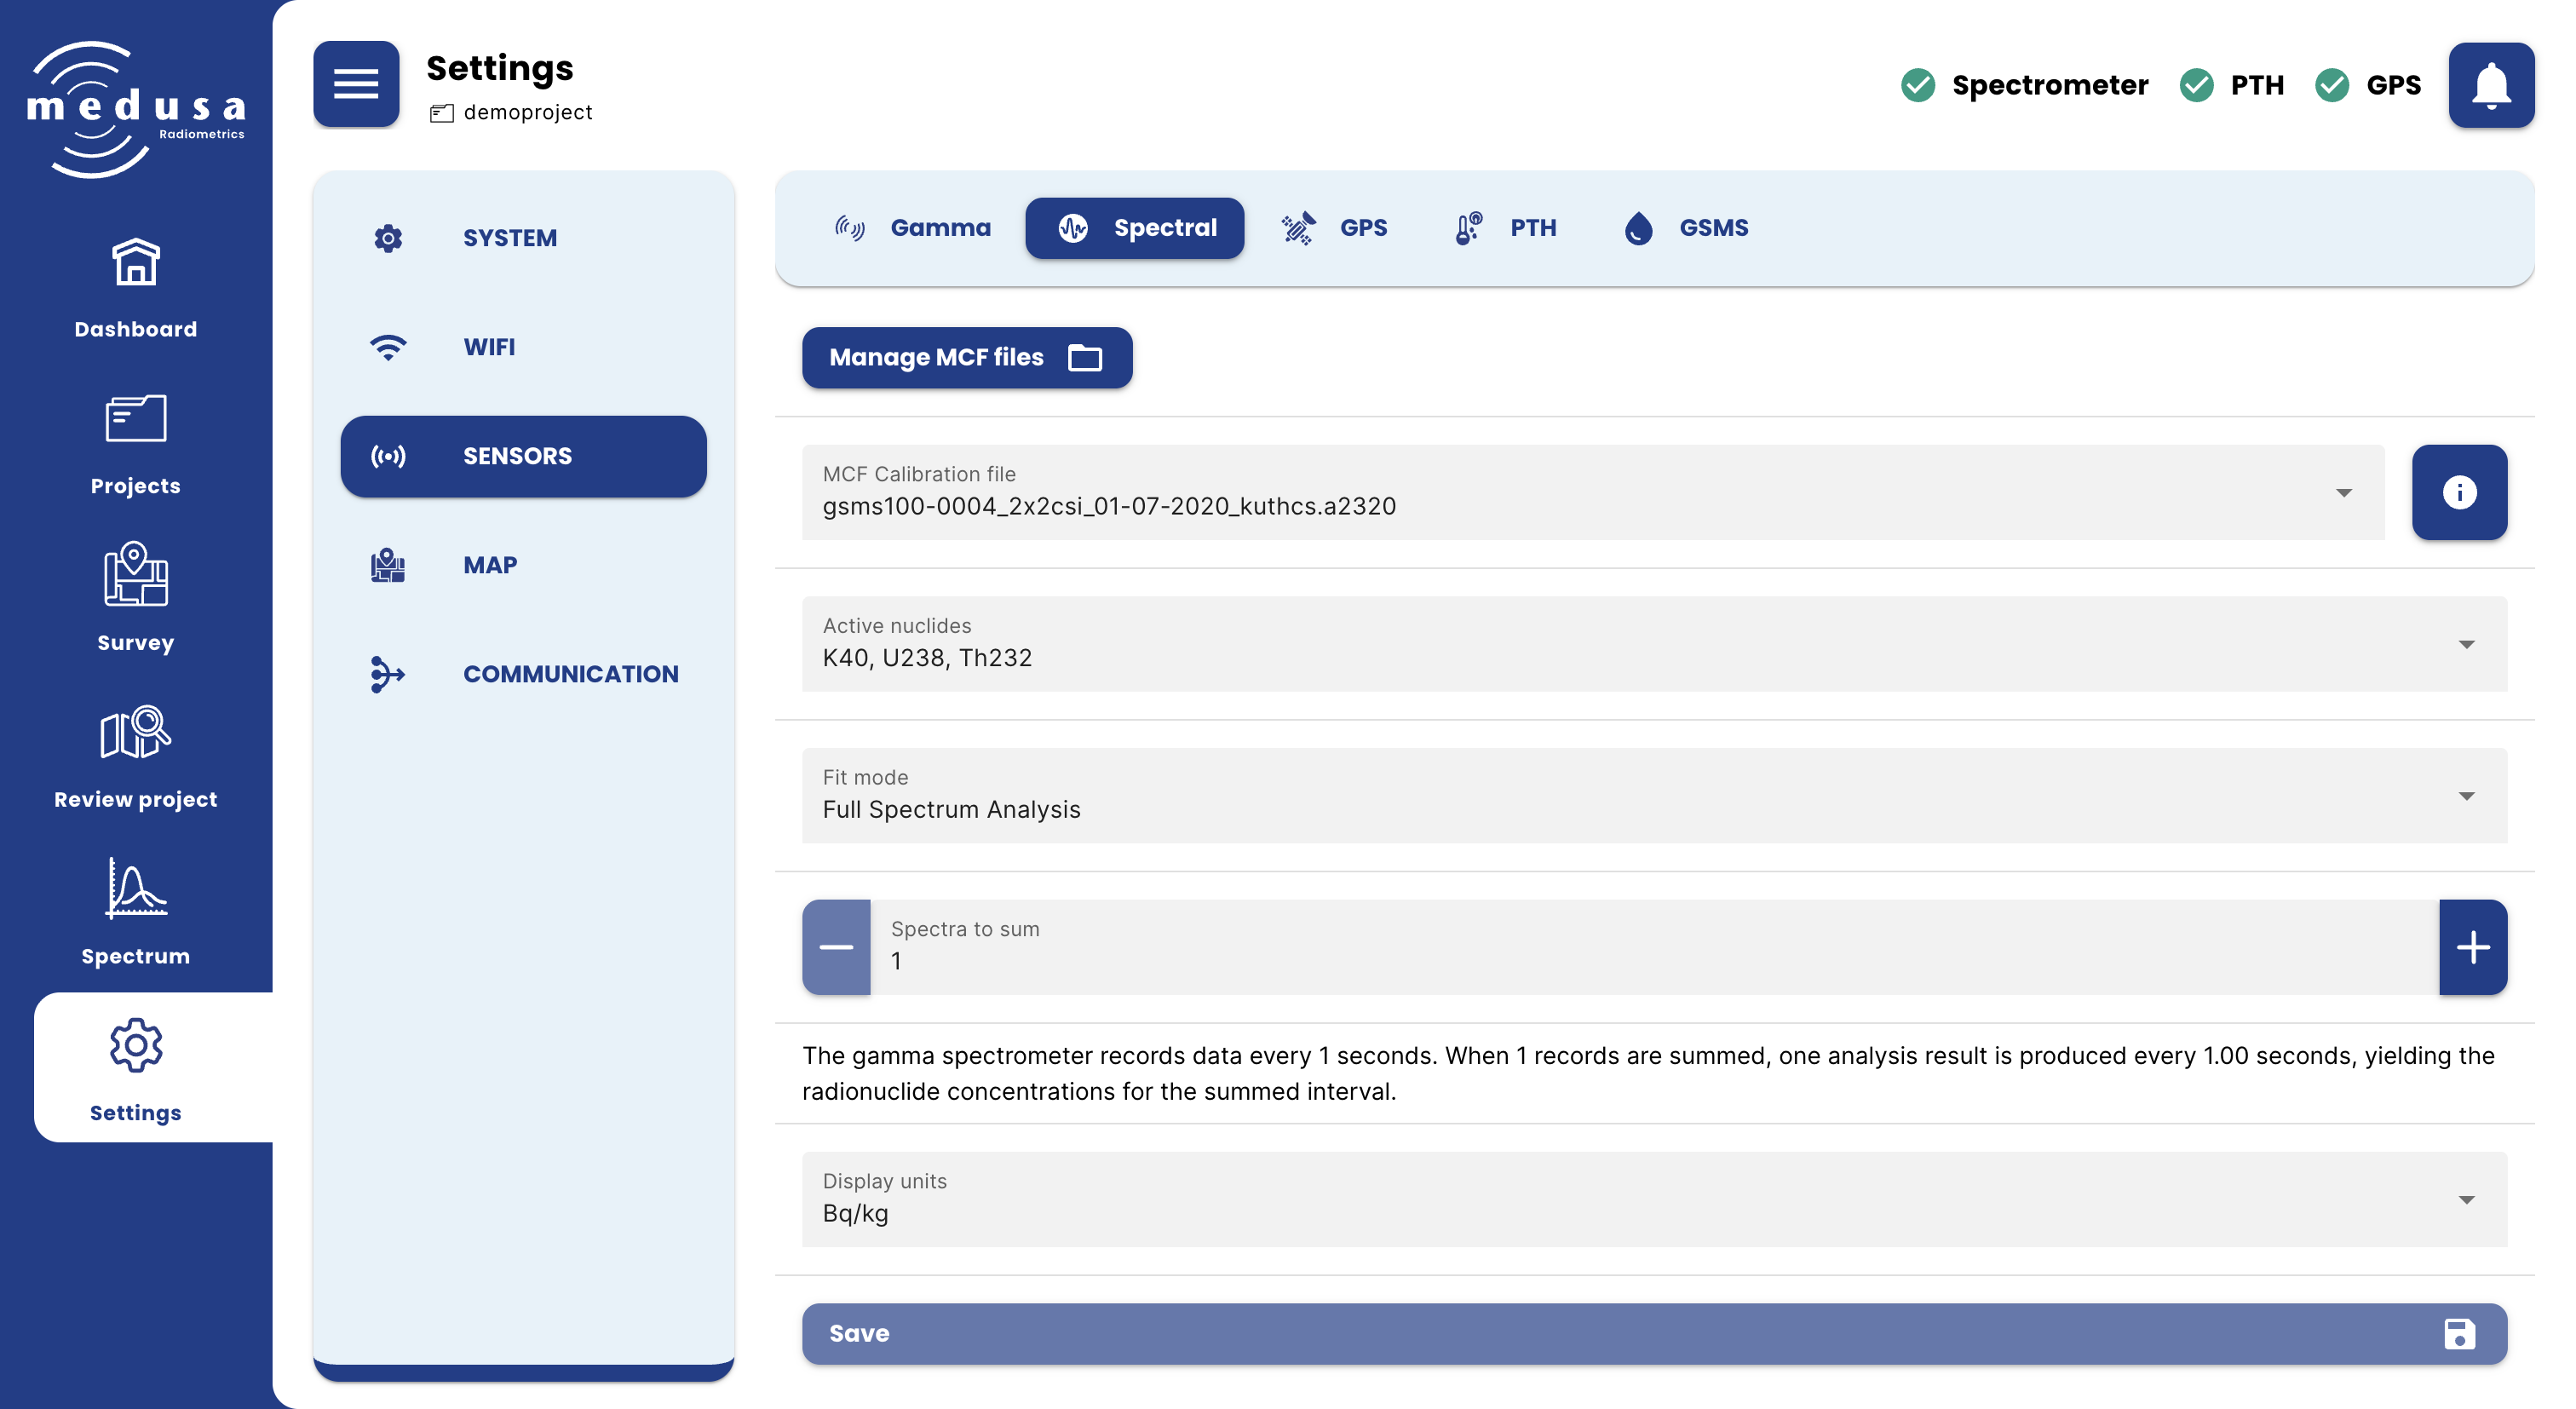Show MCF calibration file info
The height and width of the screenshot is (1409, 2576).
(2459, 492)
